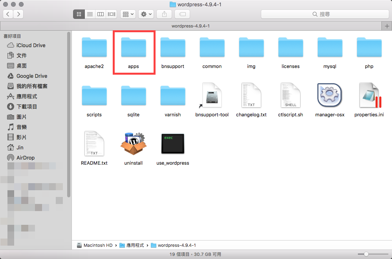The image size is (392, 259).
Task: Add a new Finder tab
Action: pyautogui.click(x=387, y=26)
